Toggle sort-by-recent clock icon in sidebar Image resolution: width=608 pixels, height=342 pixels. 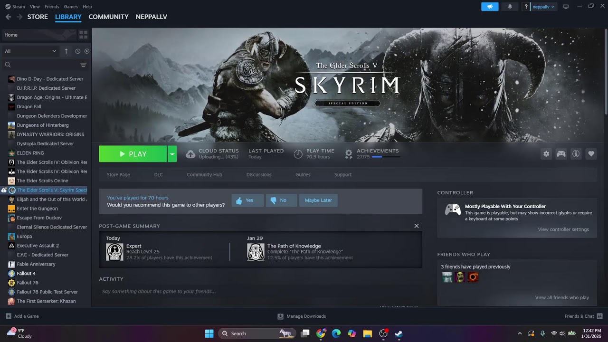tap(78, 51)
